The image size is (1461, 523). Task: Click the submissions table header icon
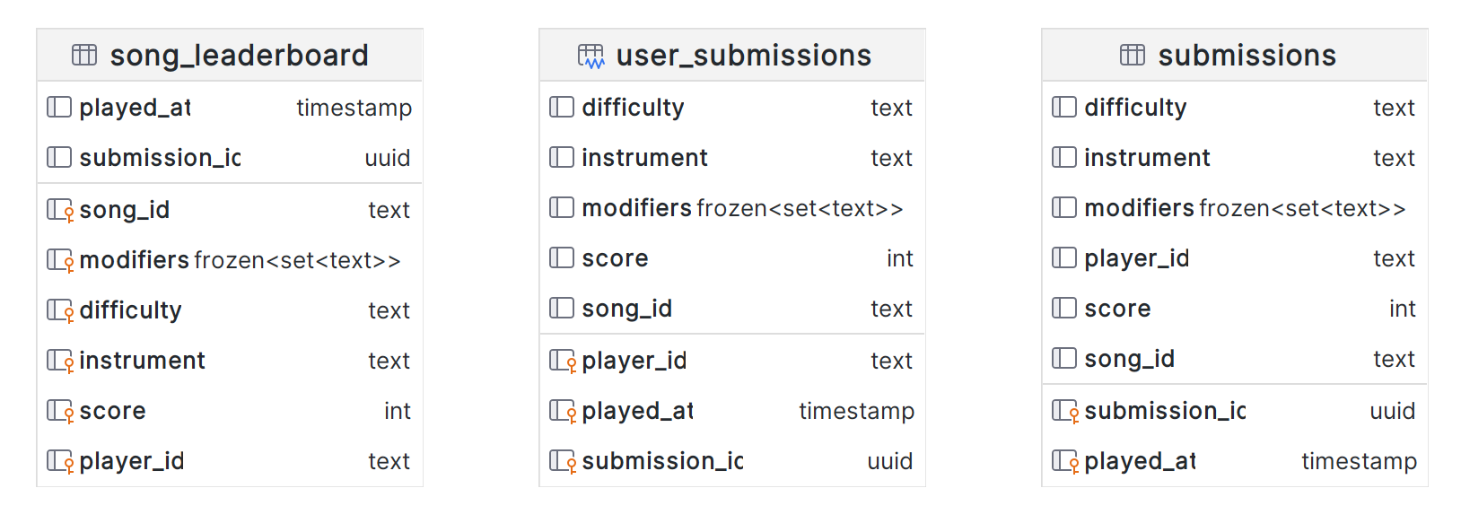[x=1133, y=56]
